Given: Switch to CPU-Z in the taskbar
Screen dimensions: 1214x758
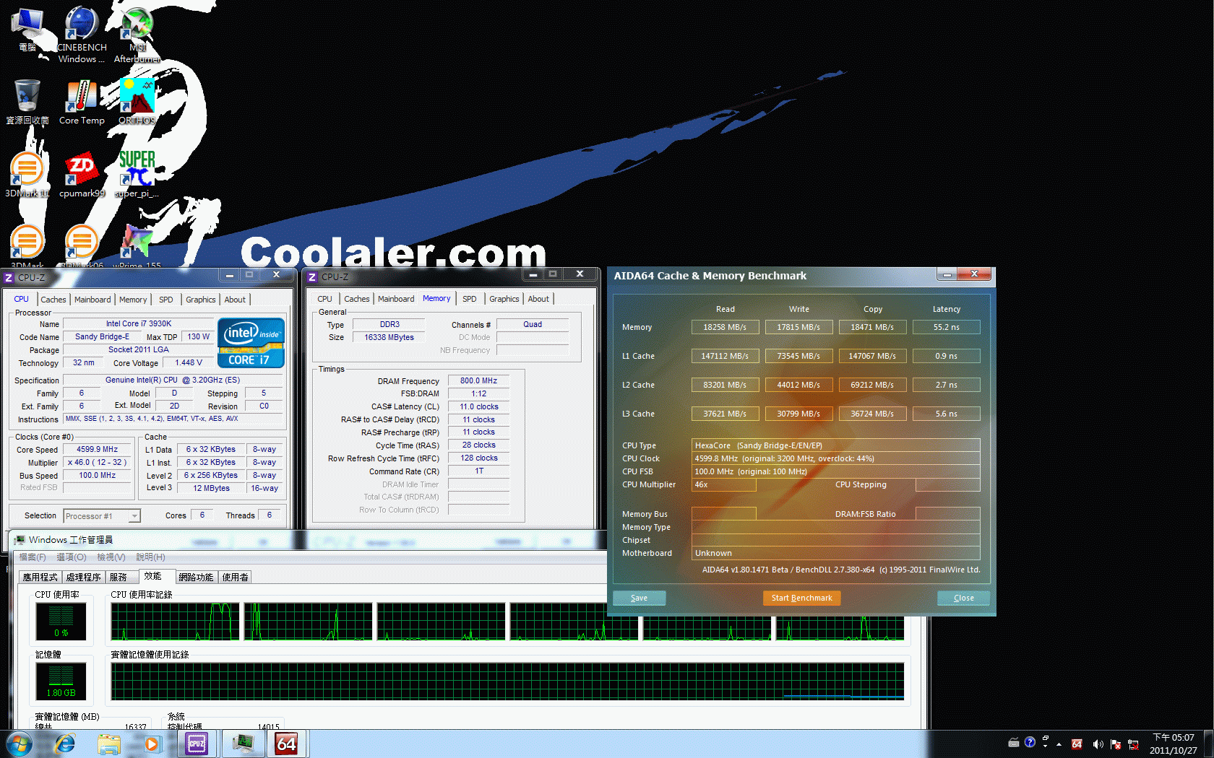Looking at the screenshot, I should coord(197,744).
